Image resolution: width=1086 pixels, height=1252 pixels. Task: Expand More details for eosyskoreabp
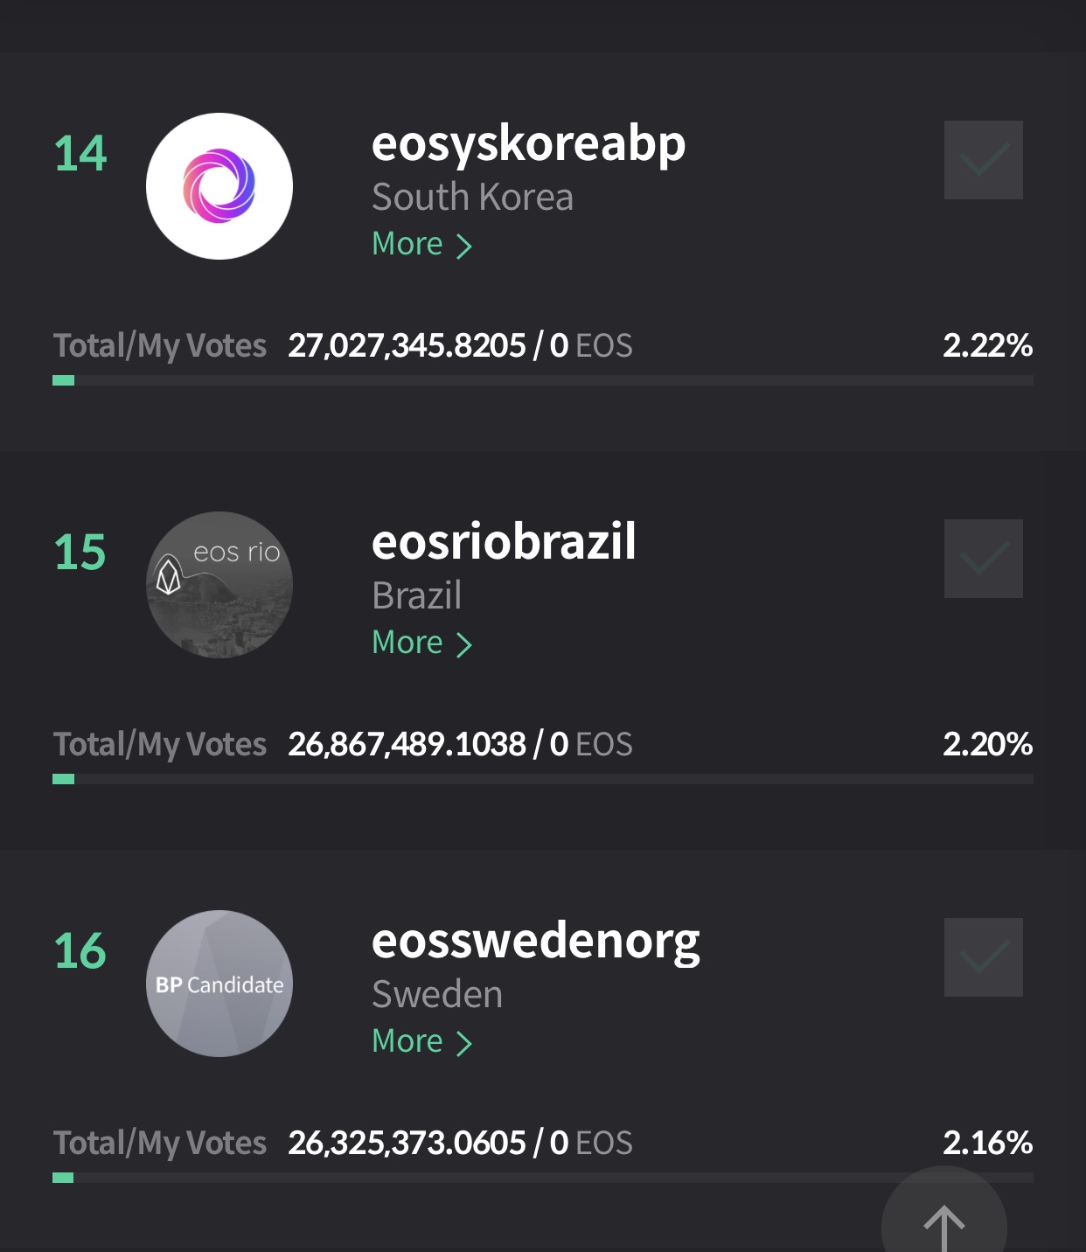click(422, 244)
